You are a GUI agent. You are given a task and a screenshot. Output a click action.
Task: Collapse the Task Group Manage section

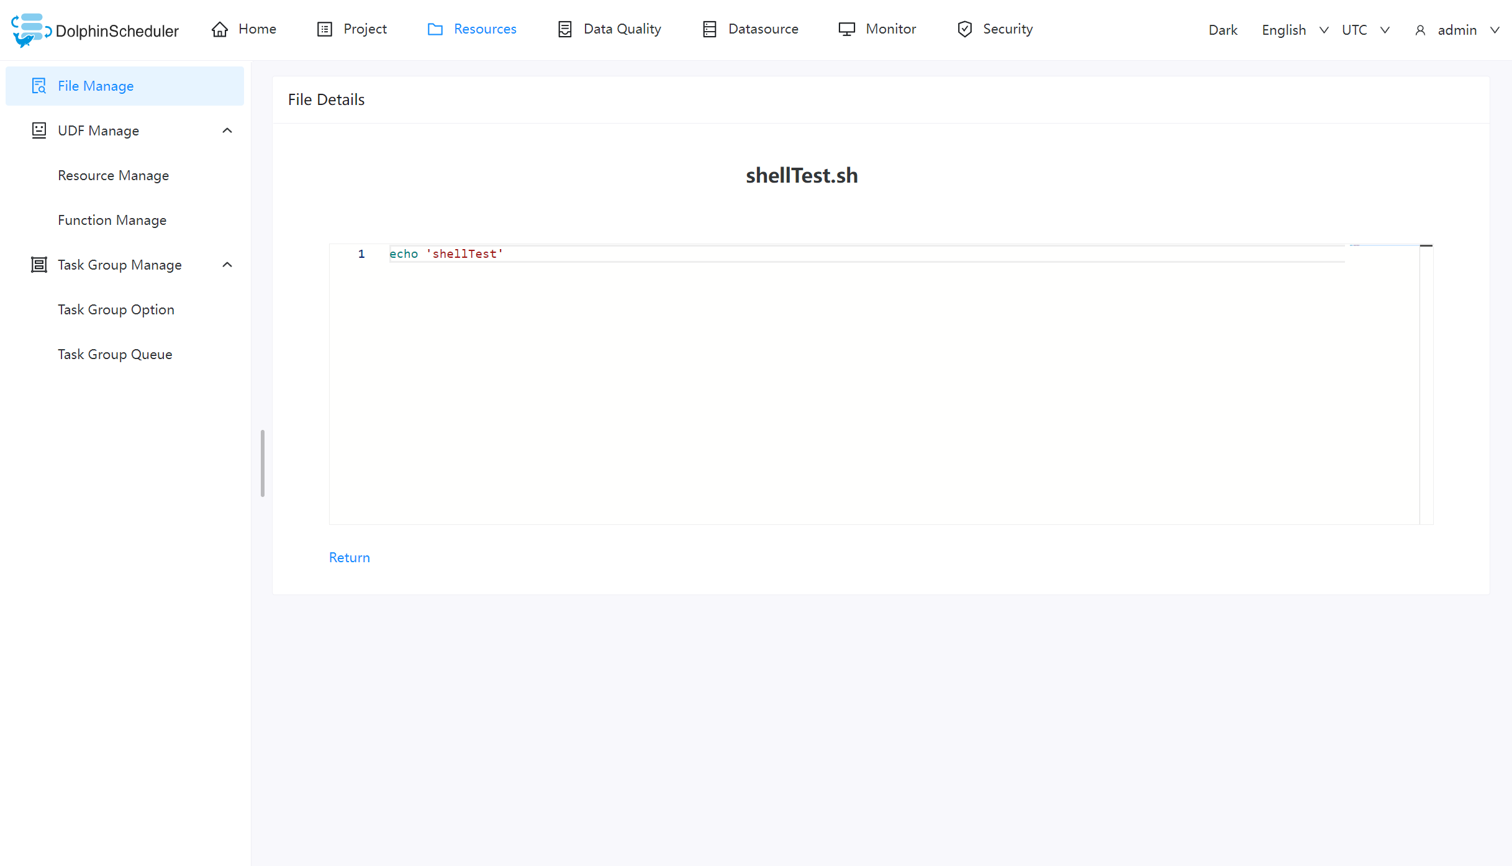point(227,264)
